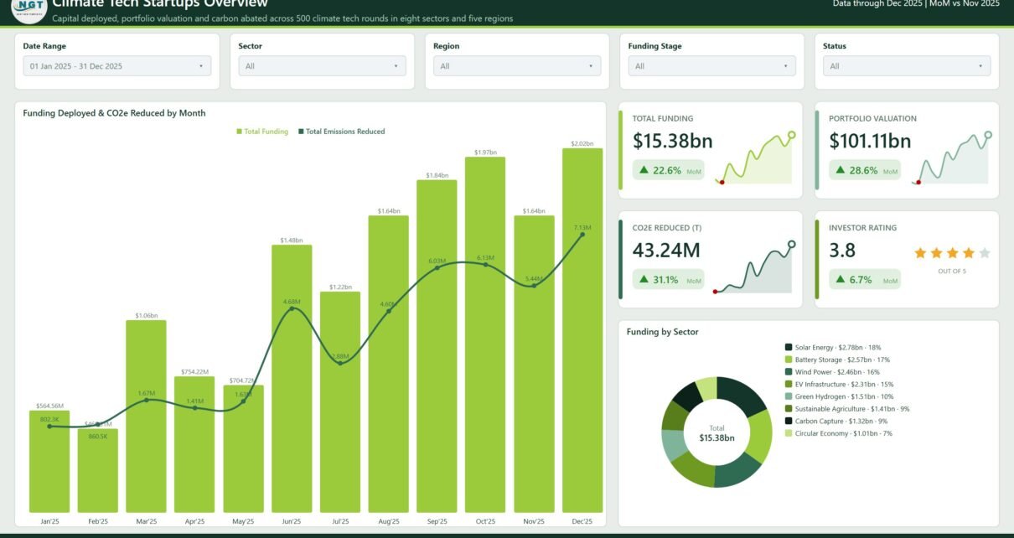This screenshot has width=1014, height=538.
Task: Click the fifth gray star in Investor Rating
Action: click(x=985, y=253)
